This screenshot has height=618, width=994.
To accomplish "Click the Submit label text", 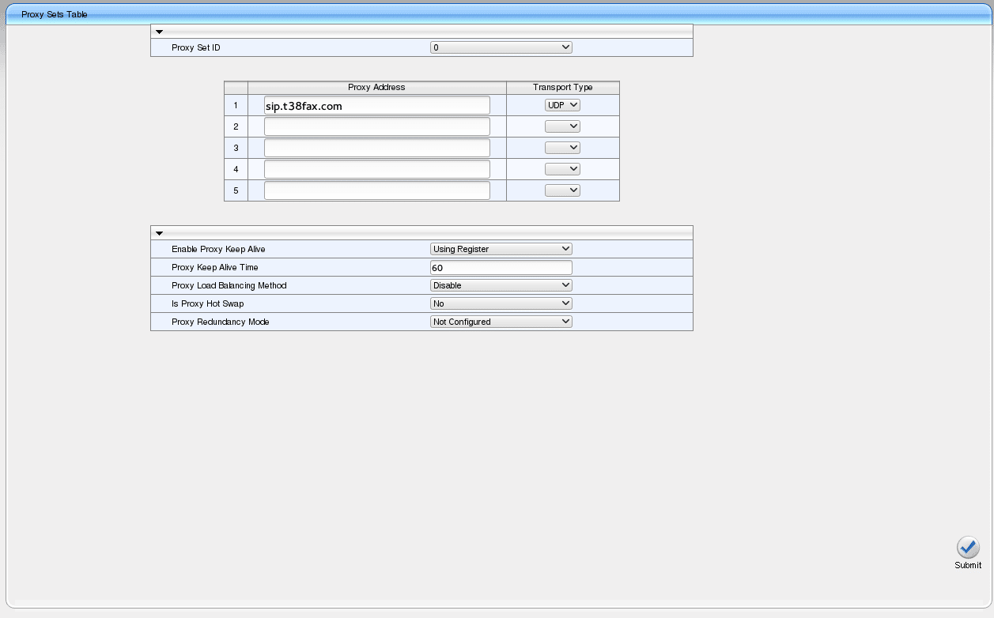I will 968,565.
